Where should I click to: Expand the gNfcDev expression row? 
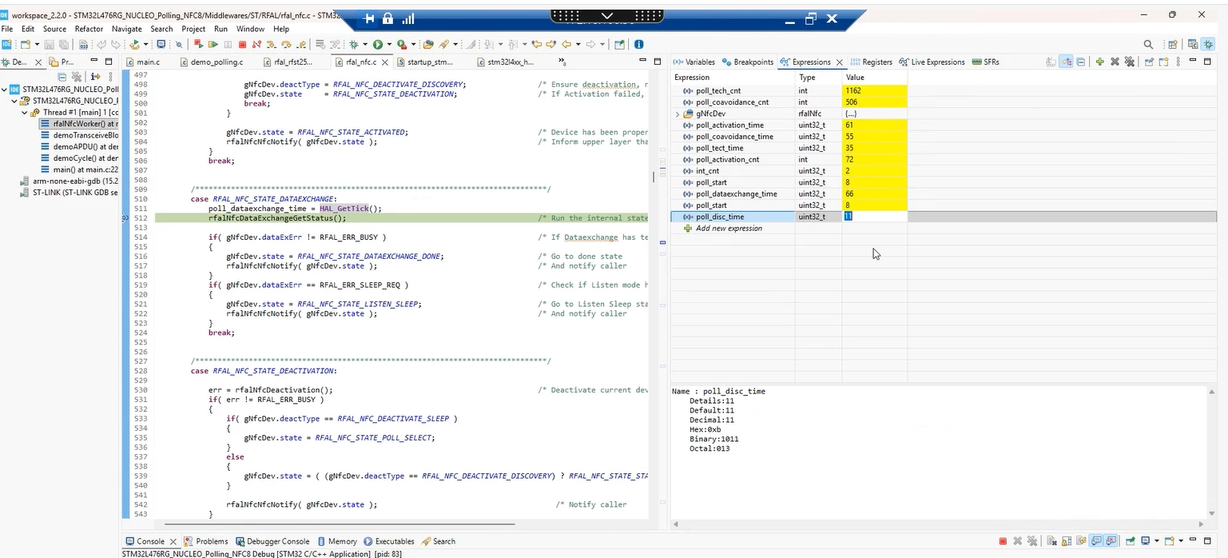click(677, 114)
